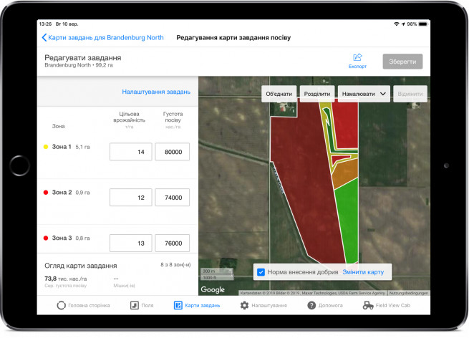Viewport: 469px width, 338px height.
Task: Toggle the Норма внесення добрив checkbox
Action: click(261, 272)
